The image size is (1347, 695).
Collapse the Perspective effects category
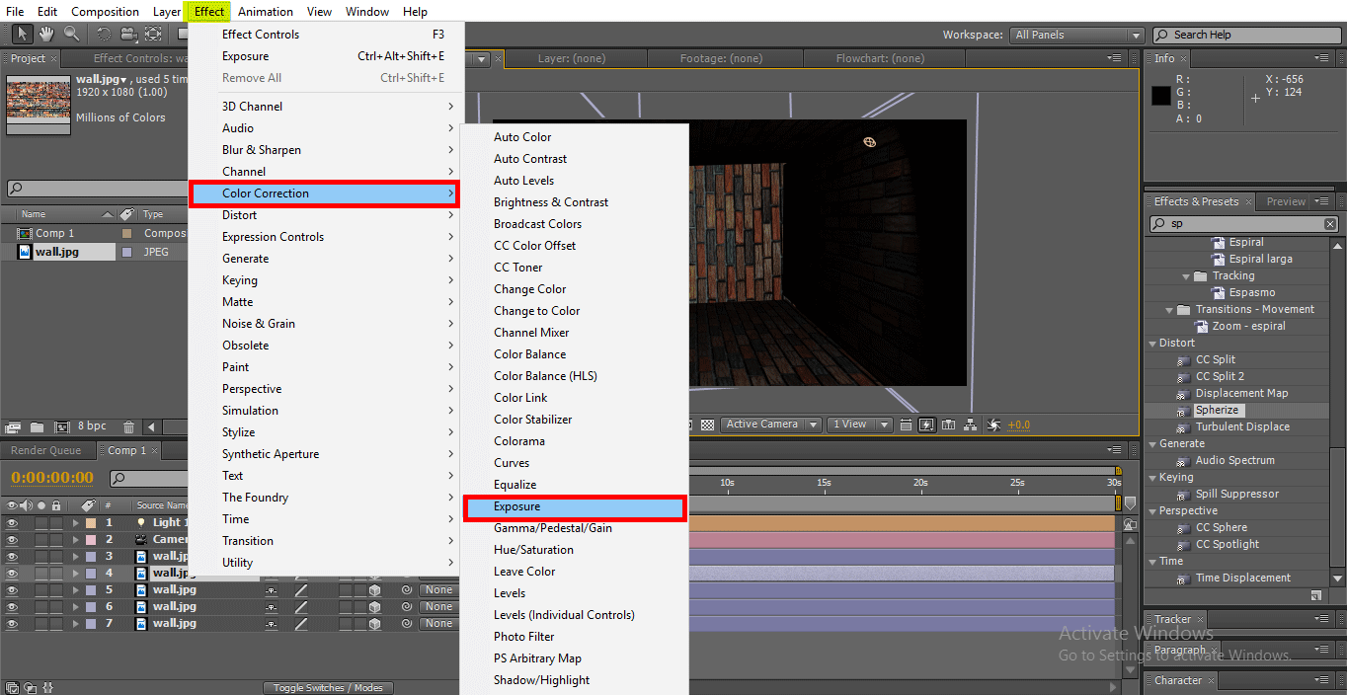click(1153, 511)
